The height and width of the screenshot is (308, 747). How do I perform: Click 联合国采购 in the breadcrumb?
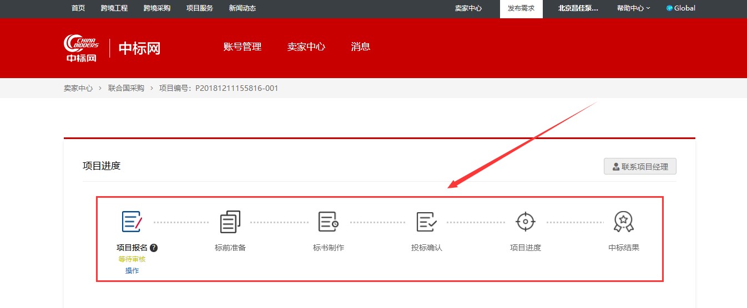[126, 88]
